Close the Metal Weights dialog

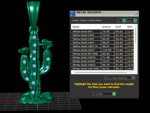(x=136, y=13)
